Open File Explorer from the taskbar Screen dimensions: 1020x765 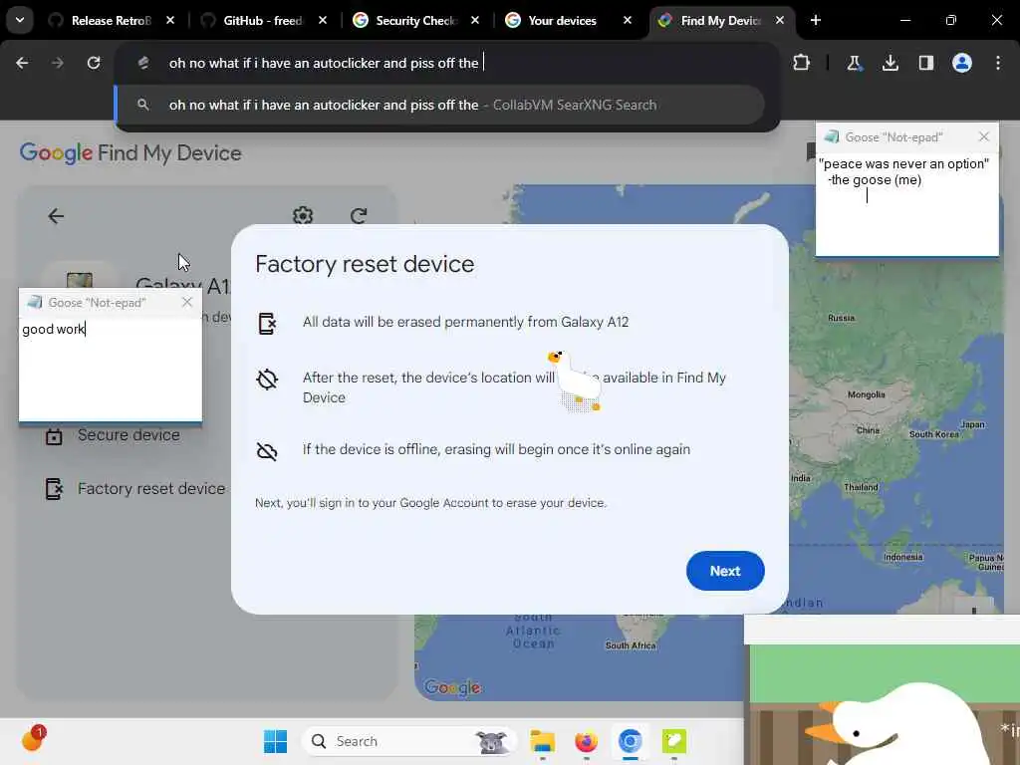coord(542,741)
